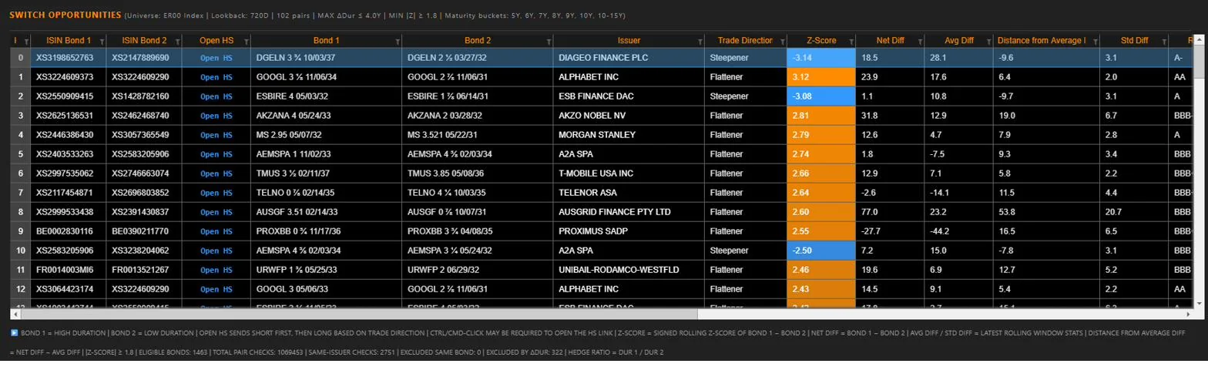Open filter icon on Bond 2 column
The height and width of the screenshot is (367, 1208).
tap(548, 41)
